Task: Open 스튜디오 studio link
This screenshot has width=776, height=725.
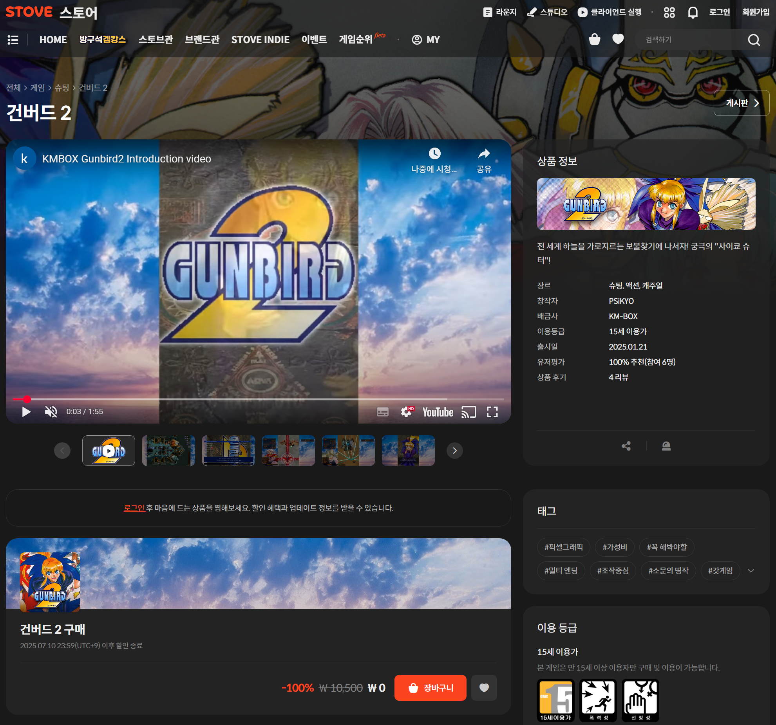Action: click(x=547, y=12)
